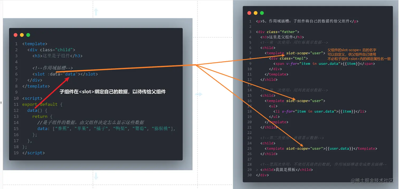Click the faint down arrow below the left canvas

(96, 176)
